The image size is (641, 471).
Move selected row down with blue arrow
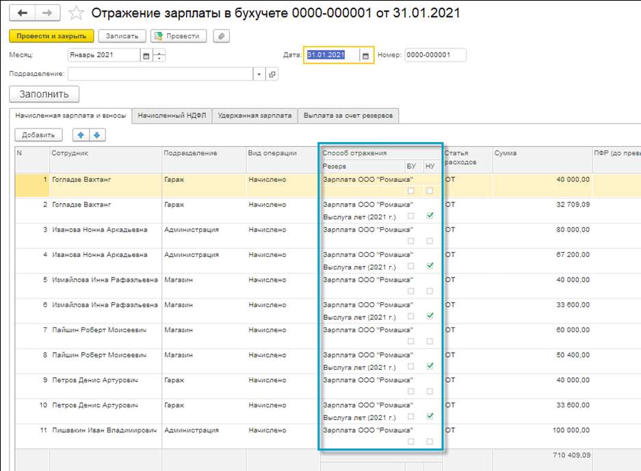click(x=97, y=135)
